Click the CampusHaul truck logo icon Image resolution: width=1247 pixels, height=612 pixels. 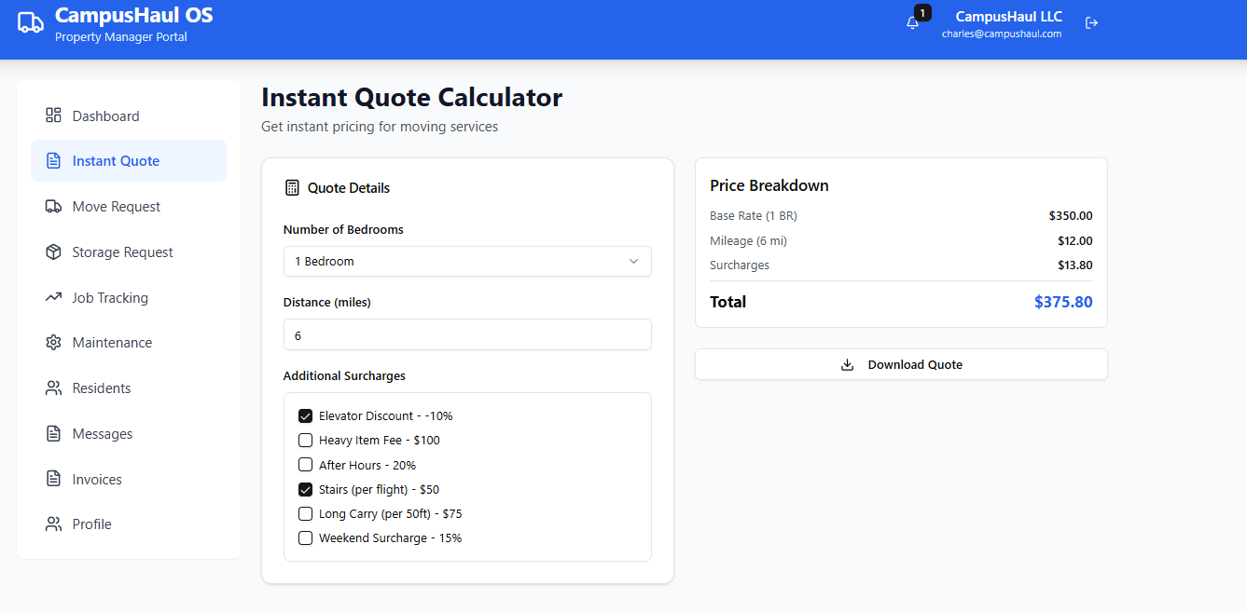click(31, 23)
